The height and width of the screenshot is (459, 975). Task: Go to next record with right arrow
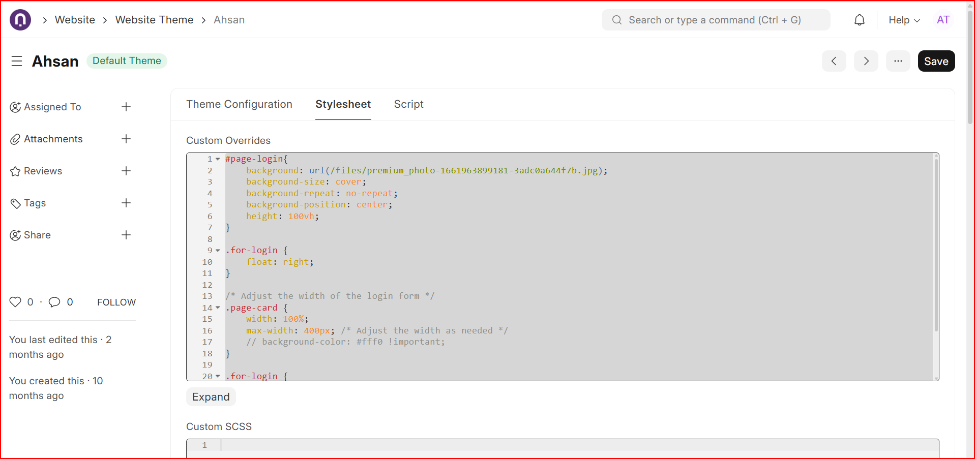(x=866, y=61)
